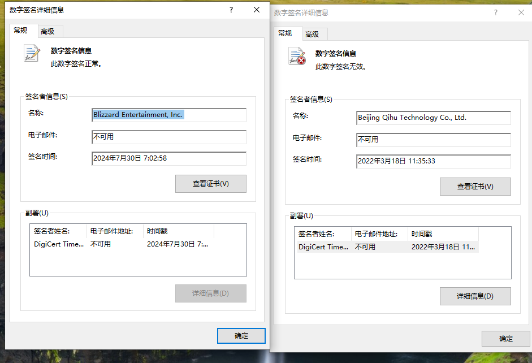Click timestamp cell 2024年7月30日 in left list

click(178, 244)
